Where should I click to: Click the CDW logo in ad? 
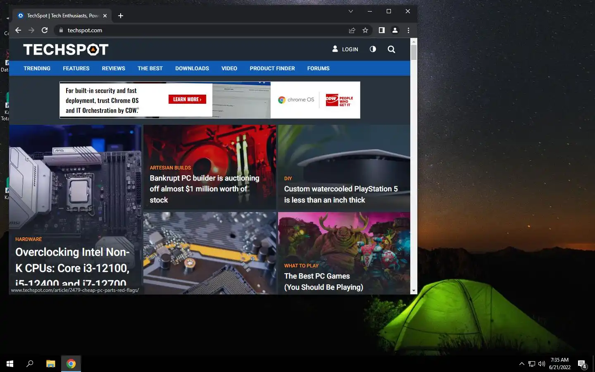[x=339, y=100]
